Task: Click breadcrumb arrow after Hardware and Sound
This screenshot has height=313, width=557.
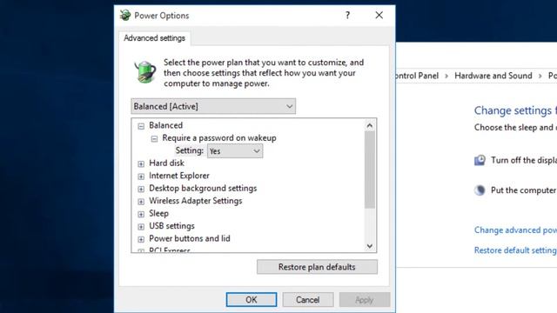Action: [x=540, y=76]
